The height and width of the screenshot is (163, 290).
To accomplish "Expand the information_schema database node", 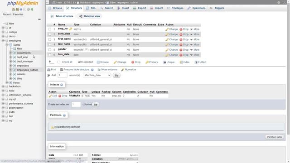I will tap(3, 95).
